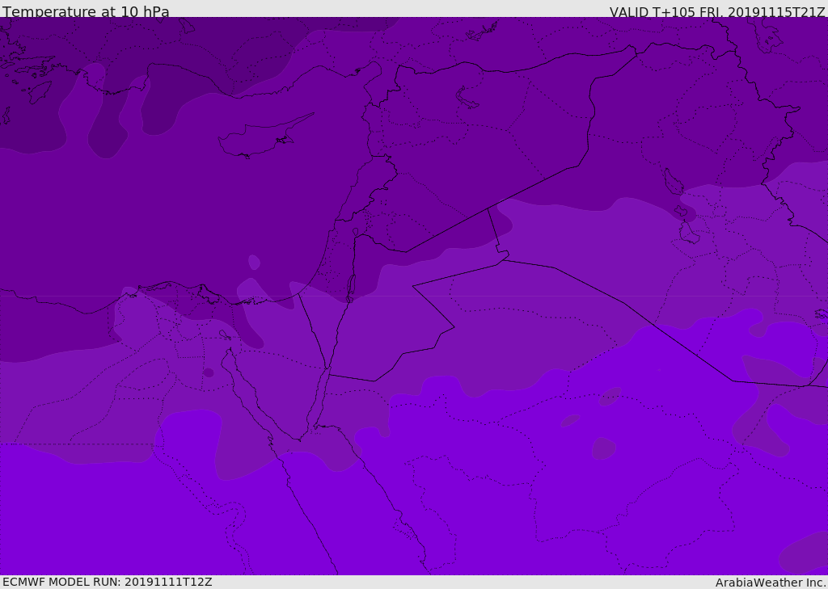
Task: Click Lake Tharthar in Iraq
Action: (x=672, y=183)
